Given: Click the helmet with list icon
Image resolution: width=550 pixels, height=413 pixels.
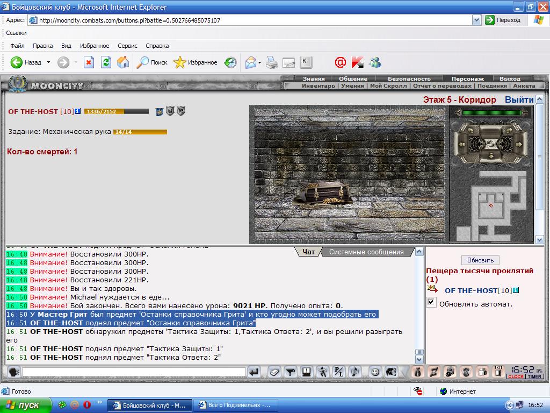Looking at the screenshot, I should pos(391,372).
